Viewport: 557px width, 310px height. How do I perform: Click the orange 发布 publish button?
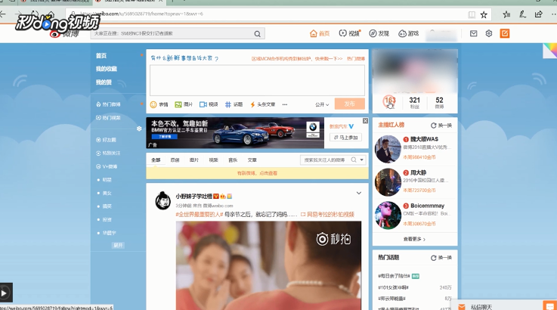tap(350, 104)
